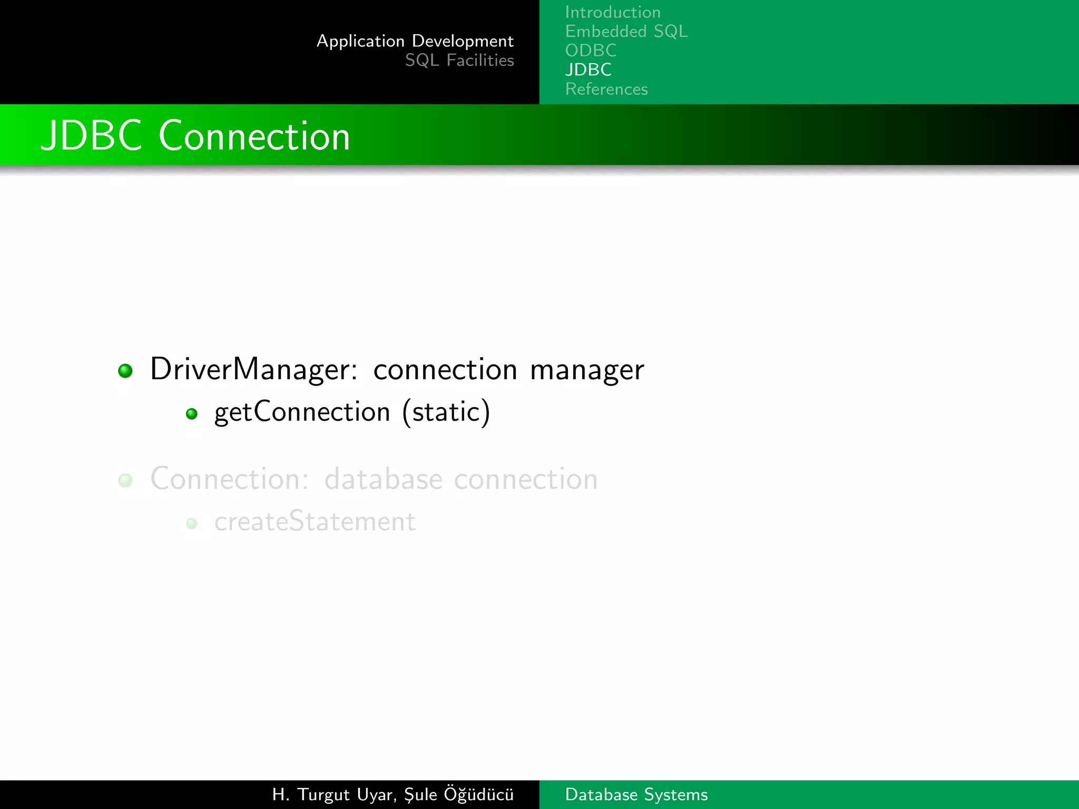The height and width of the screenshot is (809, 1079).
Task: Click the dimmed createStatement sub-bullet
Action: click(315, 521)
